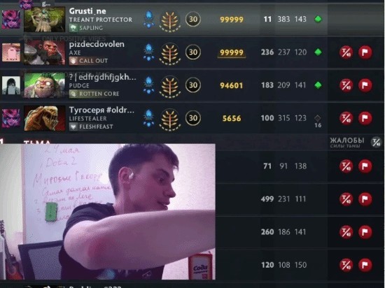
Task: Mute voice in the 120 kills row
Action: (346, 265)
